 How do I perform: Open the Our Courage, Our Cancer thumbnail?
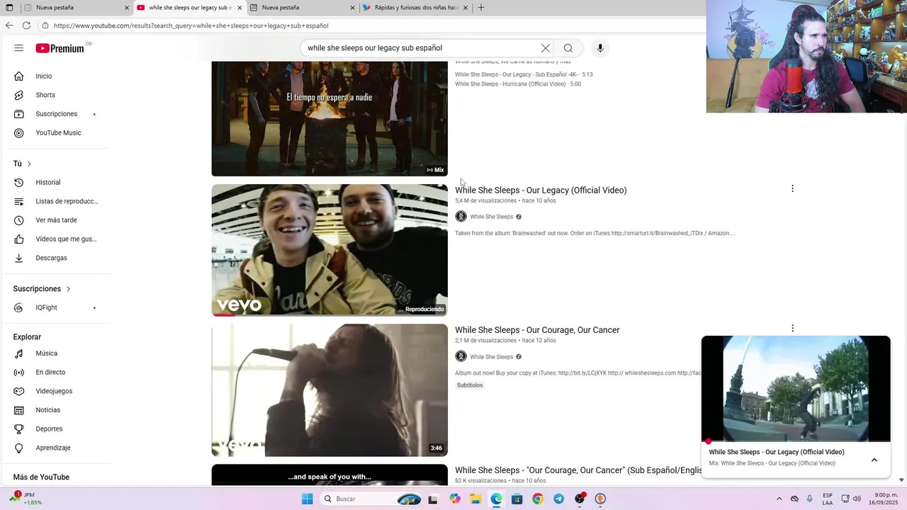click(329, 390)
